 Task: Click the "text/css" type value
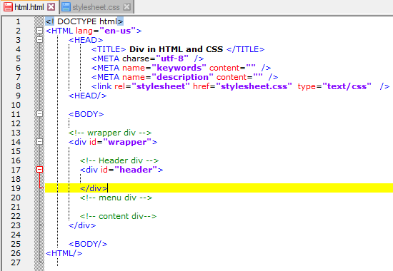(347, 86)
